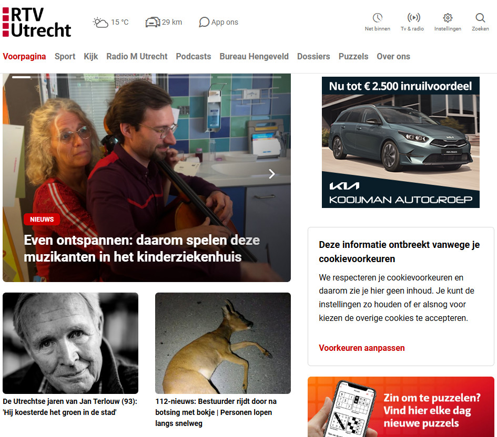
Task: Open the 112-nieuws deer collision article
Action: (x=216, y=412)
